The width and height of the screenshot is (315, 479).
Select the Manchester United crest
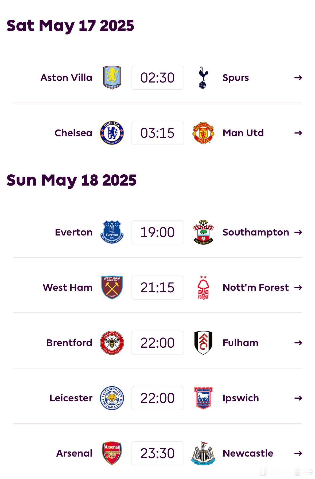[x=203, y=133]
